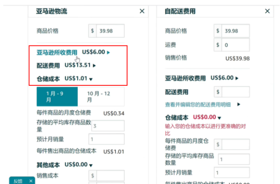This screenshot has width=280, height=184.
Task: Click the red 输入您的仓储成本 warning text
Action: (x=205, y=130)
